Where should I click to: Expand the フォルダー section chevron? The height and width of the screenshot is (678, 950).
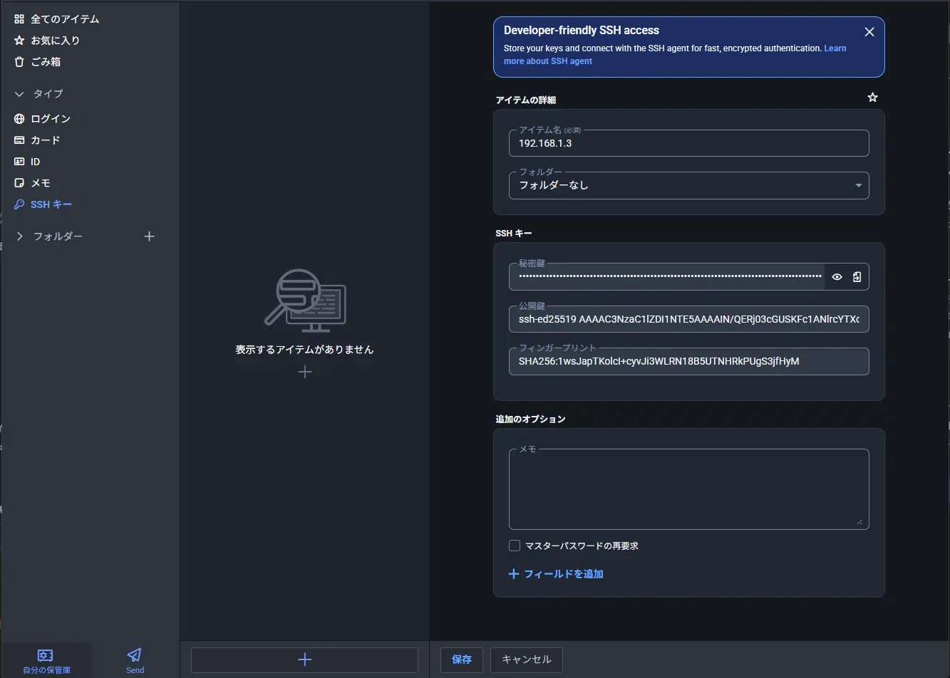point(19,236)
